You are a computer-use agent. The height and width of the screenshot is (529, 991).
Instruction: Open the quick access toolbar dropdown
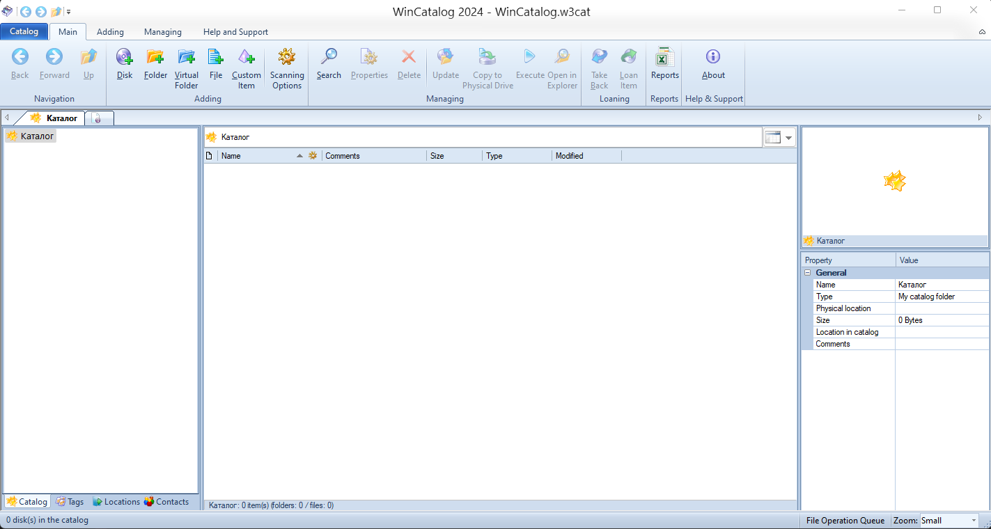click(68, 12)
